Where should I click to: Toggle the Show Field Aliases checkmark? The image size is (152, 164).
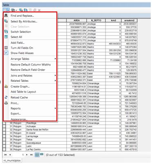point(6,53)
